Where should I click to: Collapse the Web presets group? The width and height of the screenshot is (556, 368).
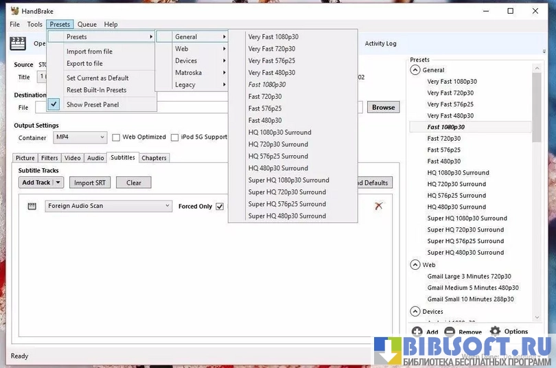point(415,265)
